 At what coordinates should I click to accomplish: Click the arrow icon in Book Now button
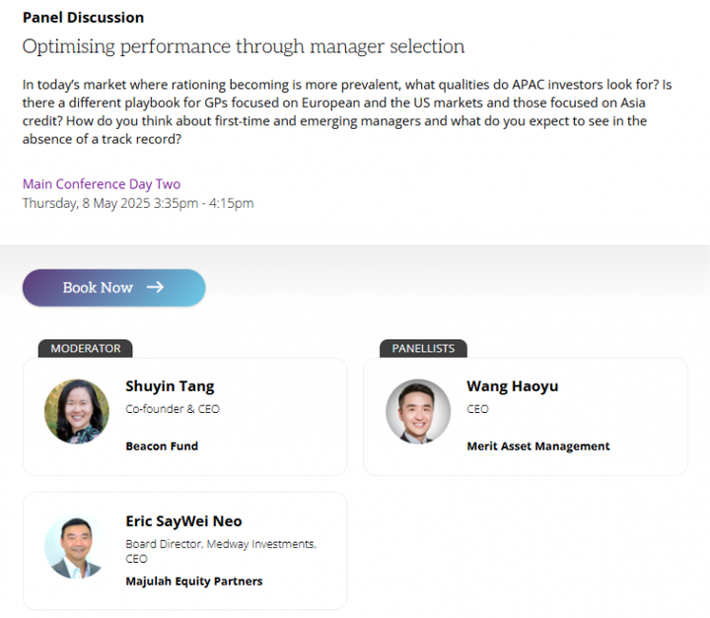[x=155, y=287]
